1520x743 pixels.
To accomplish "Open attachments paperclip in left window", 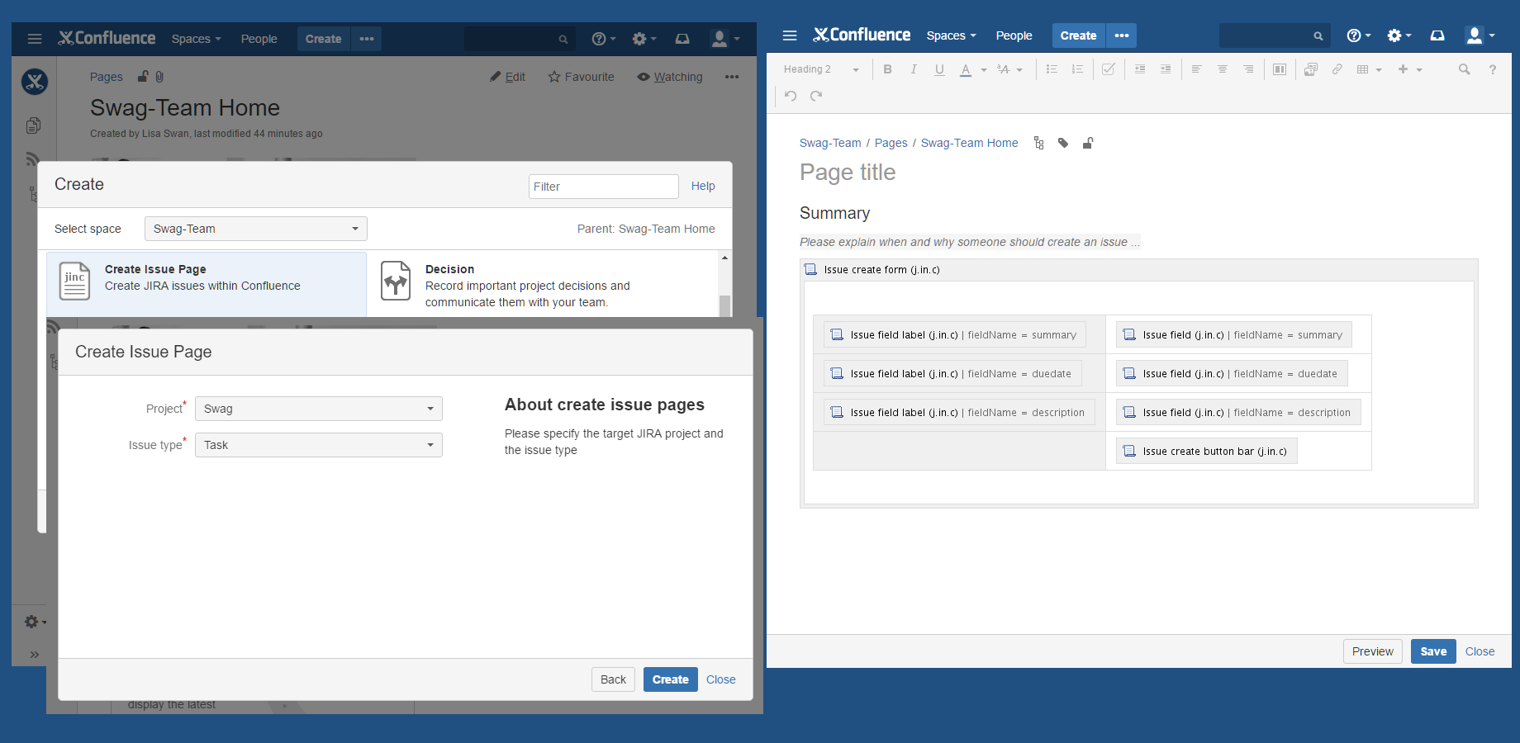I will click(x=159, y=77).
